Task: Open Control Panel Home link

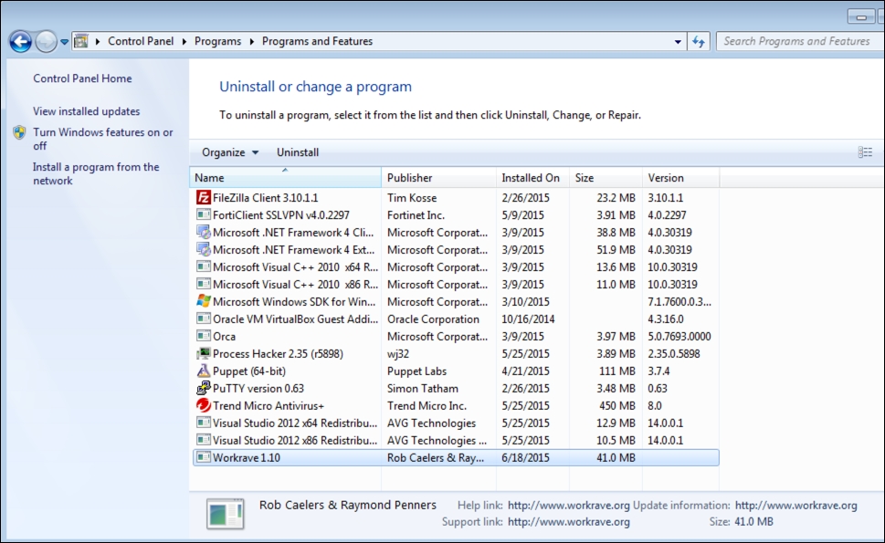Action: (x=82, y=78)
